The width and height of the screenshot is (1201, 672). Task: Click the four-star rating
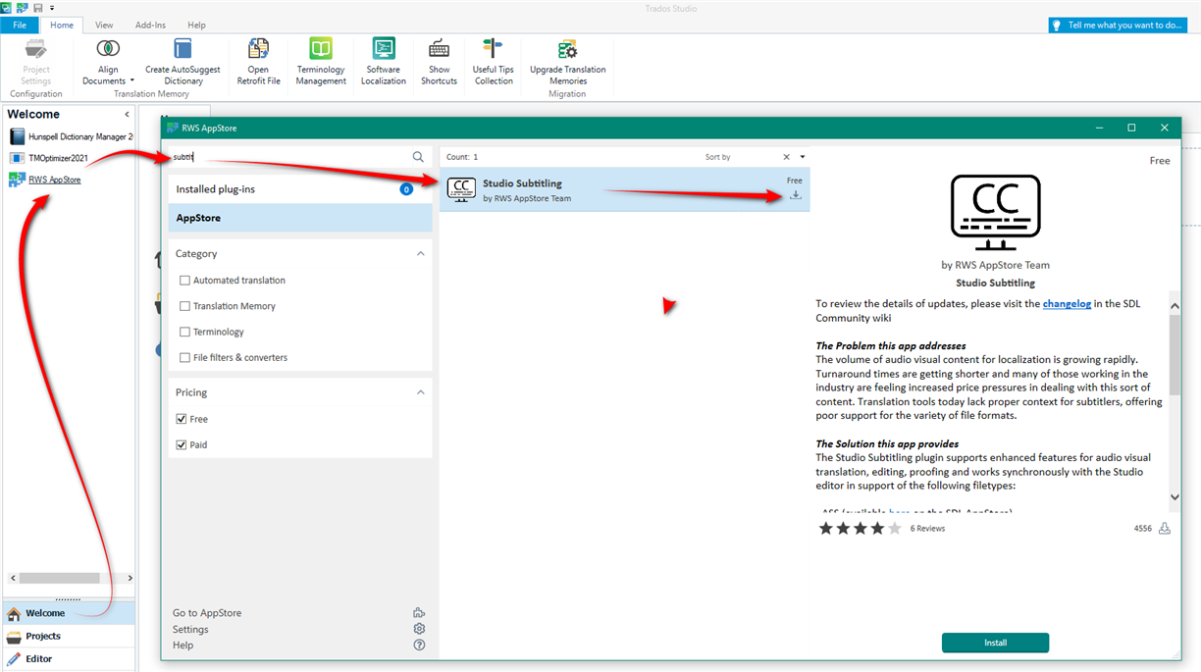860,529
